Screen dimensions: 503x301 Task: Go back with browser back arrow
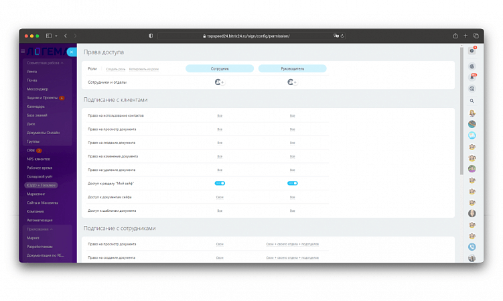[66, 36]
